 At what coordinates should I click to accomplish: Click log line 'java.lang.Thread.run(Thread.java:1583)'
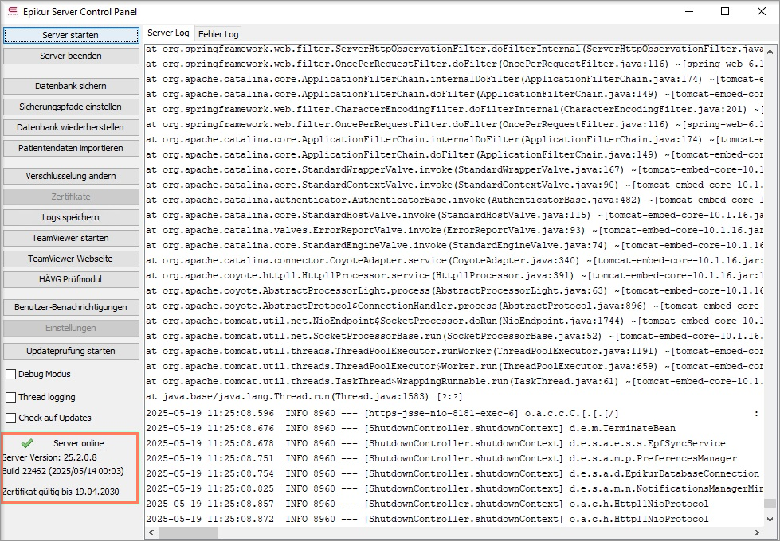pos(304,396)
